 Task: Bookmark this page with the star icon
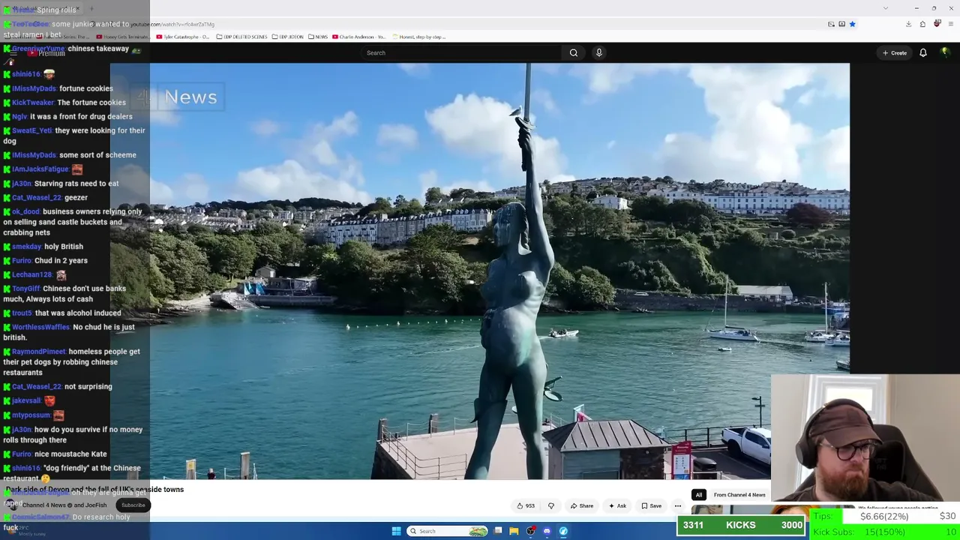click(852, 24)
